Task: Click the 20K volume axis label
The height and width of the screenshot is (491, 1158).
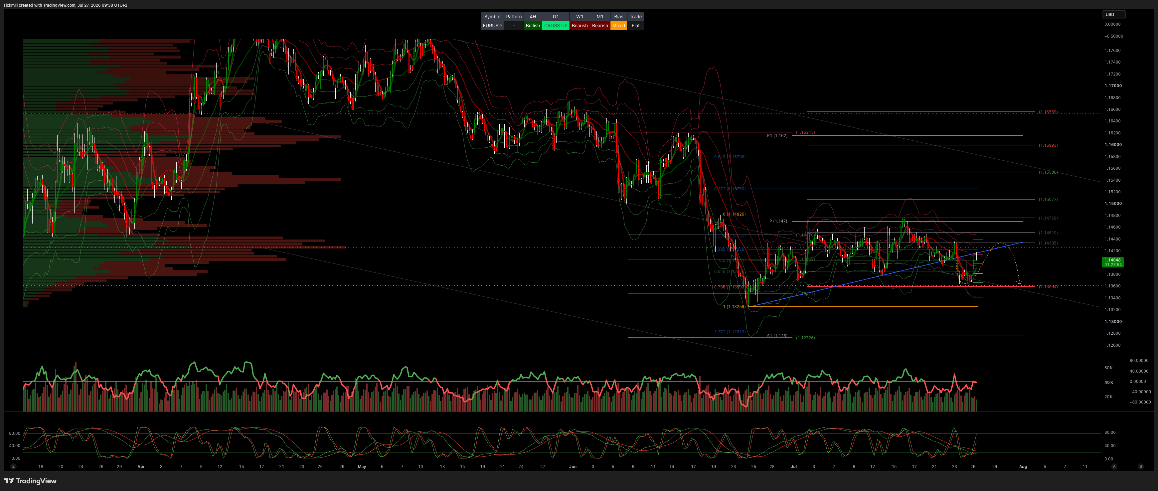Action: pos(1108,397)
